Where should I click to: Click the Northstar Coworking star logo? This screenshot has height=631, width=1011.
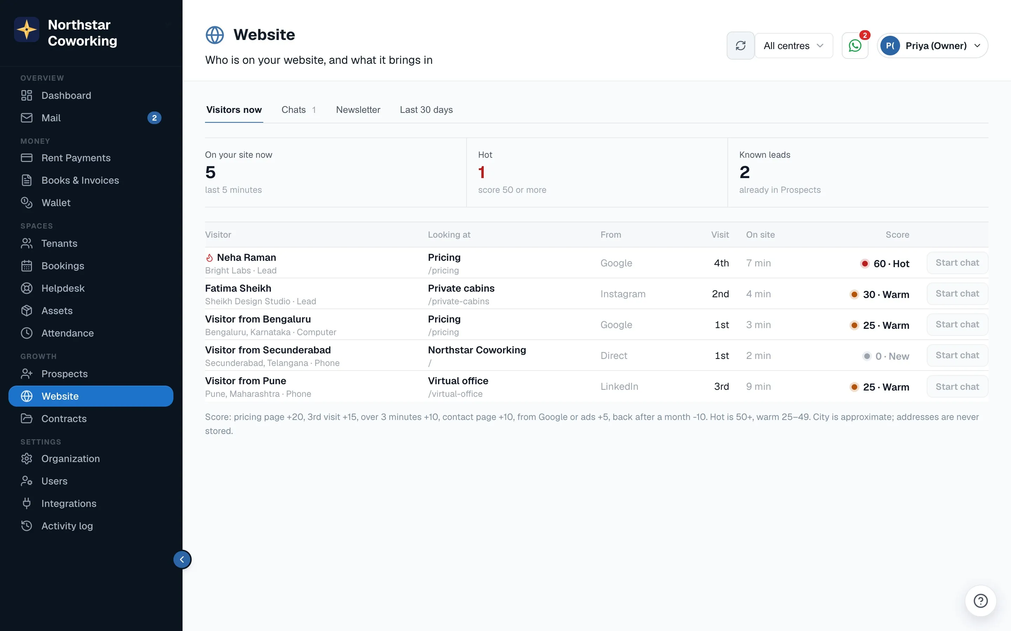tap(27, 30)
